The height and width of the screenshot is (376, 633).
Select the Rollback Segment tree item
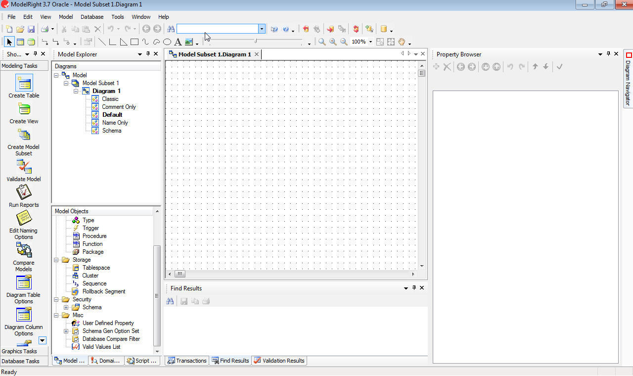(104, 291)
